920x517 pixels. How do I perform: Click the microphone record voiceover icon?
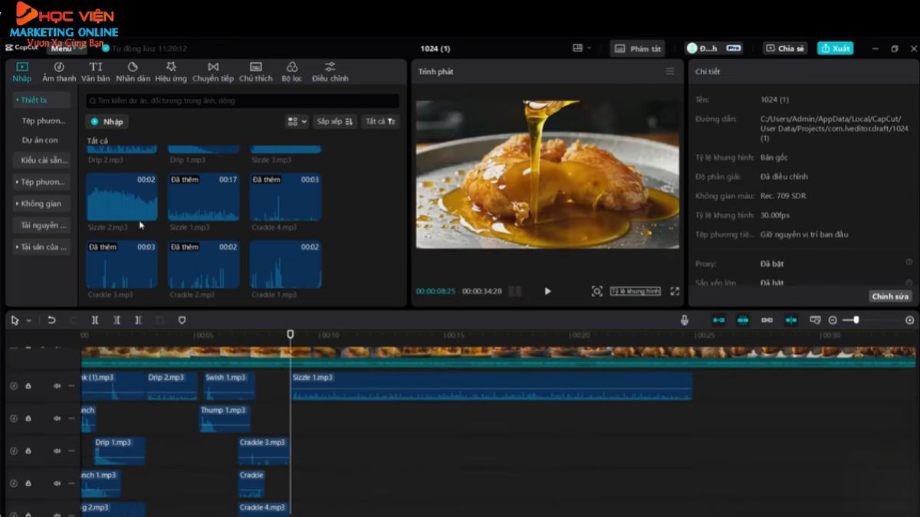tap(685, 320)
